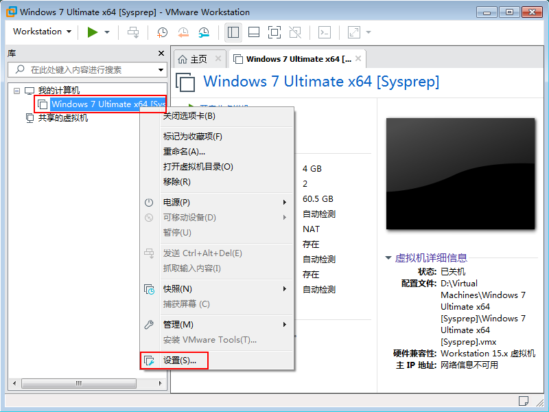Click the message log icon in the status bar

coord(524,400)
